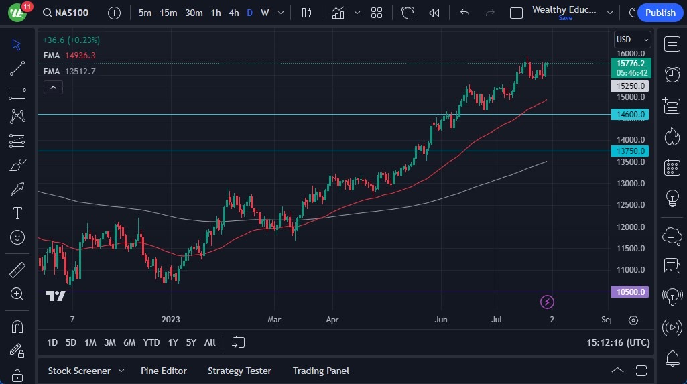Open the emoji icons tool
This screenshot has height=384, width=687.
click(17, 237)
